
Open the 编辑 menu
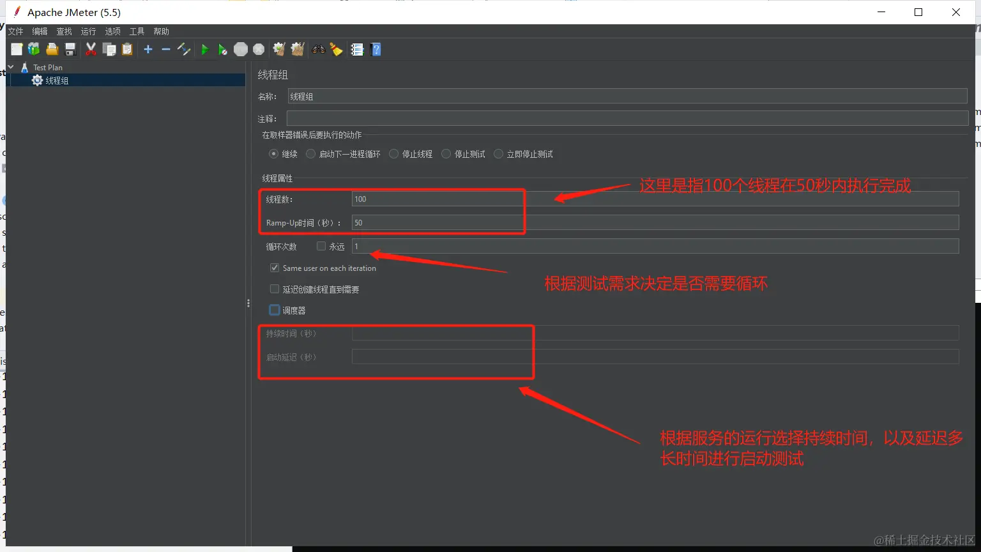pos(40,31)
